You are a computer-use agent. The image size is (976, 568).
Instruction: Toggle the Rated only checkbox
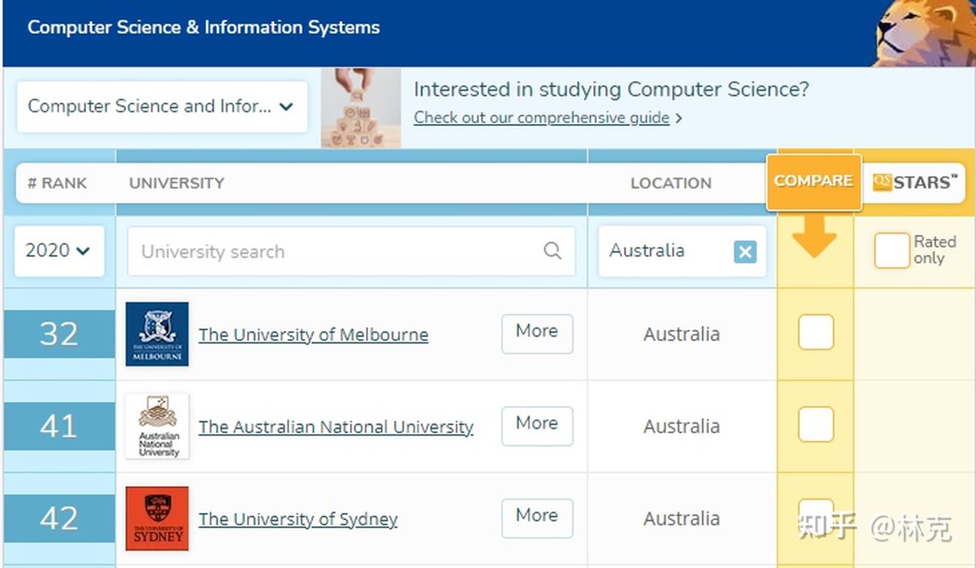[x=891, y=251]
